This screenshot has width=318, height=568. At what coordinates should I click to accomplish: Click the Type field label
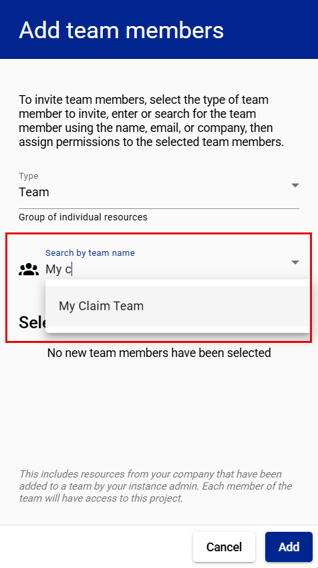[29, 176]
